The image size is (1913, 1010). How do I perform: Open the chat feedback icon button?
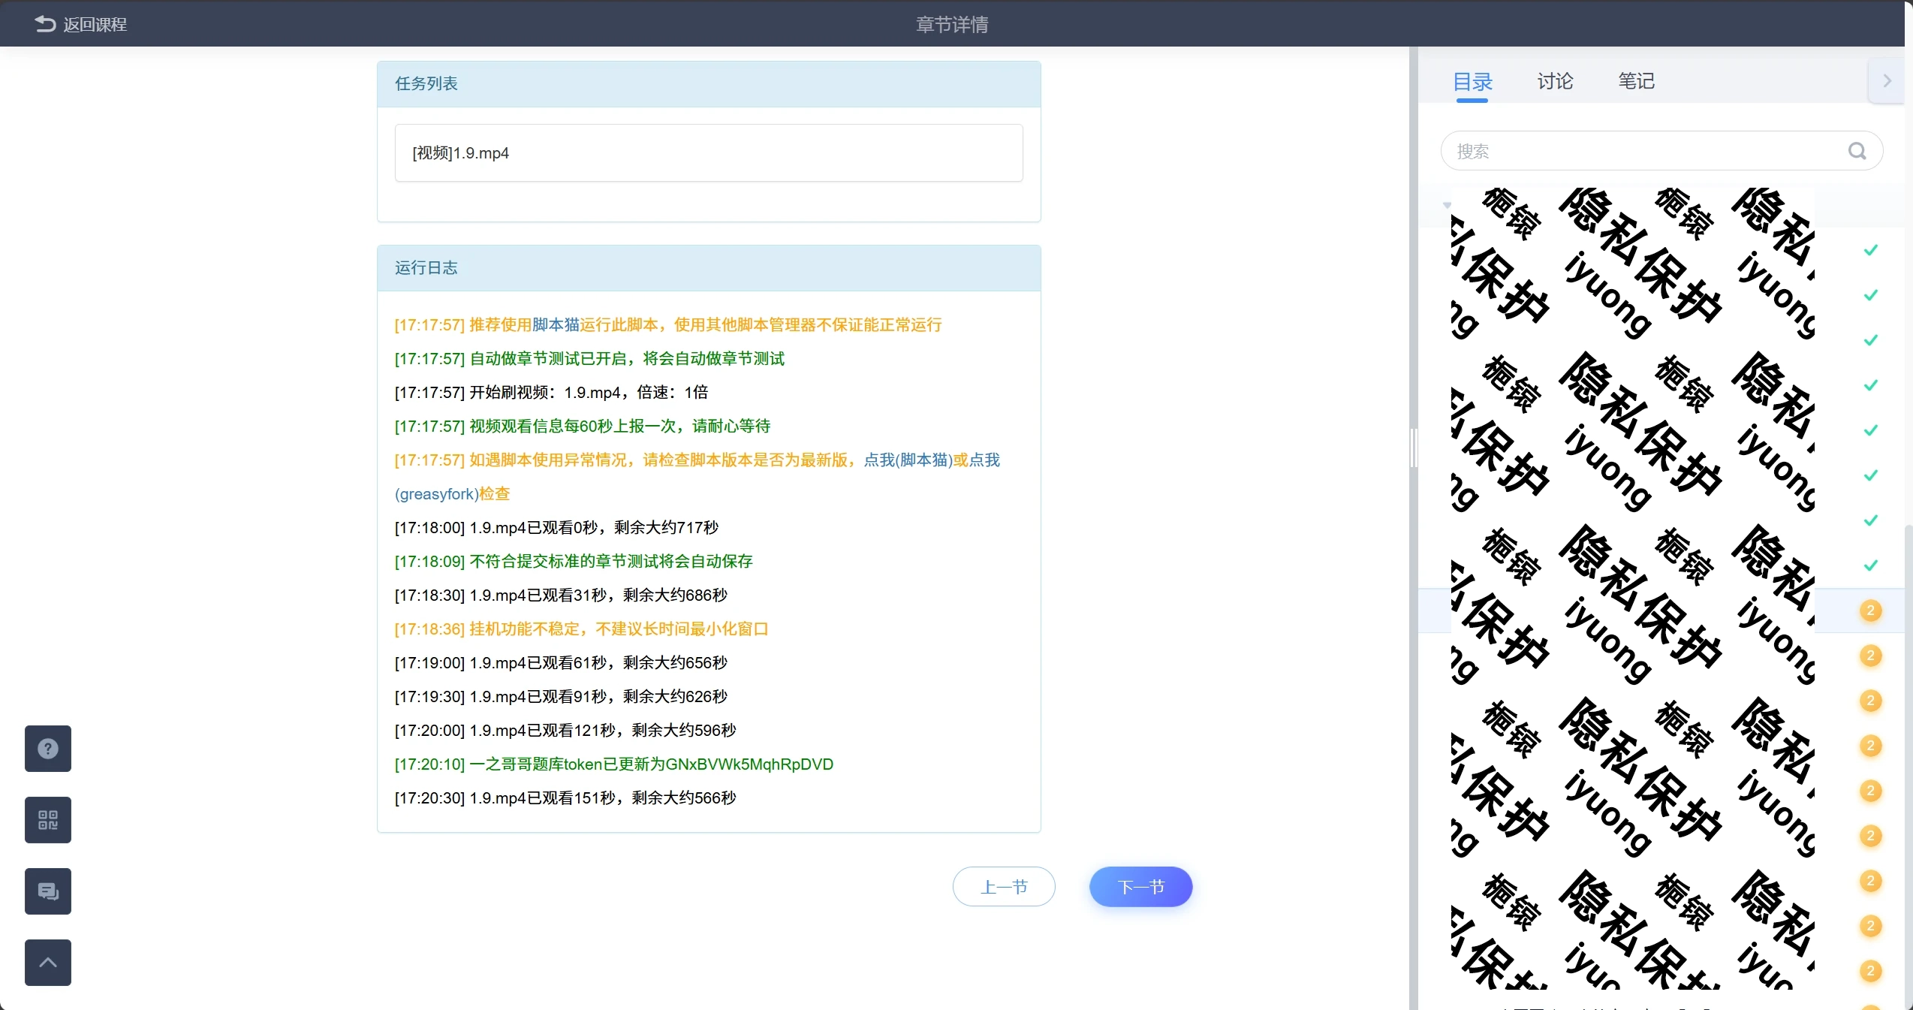(x=48, y=891)
